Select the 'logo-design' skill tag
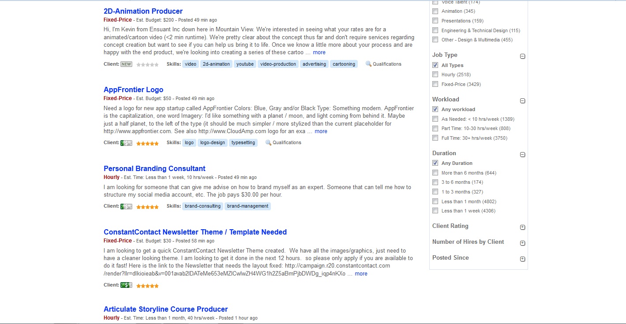Image resolution: width=626 pixels, height=324 pixels. coord(213,143)
